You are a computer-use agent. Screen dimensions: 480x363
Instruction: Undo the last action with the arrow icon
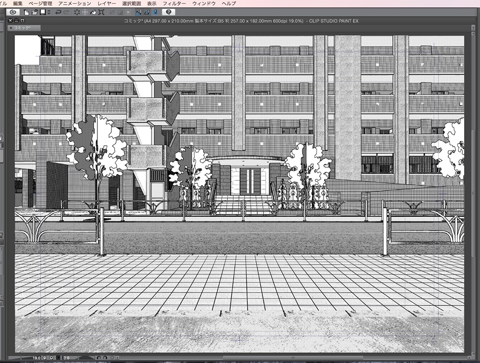(x=59, y=12)
